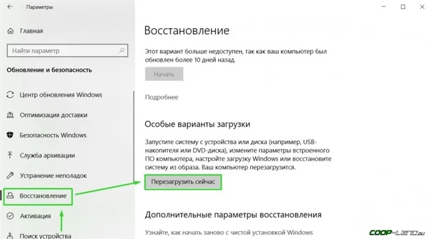Viewport: 429px width, 239px height.
Task: Open Центр обновления Windows section
Action: [61, 95]
